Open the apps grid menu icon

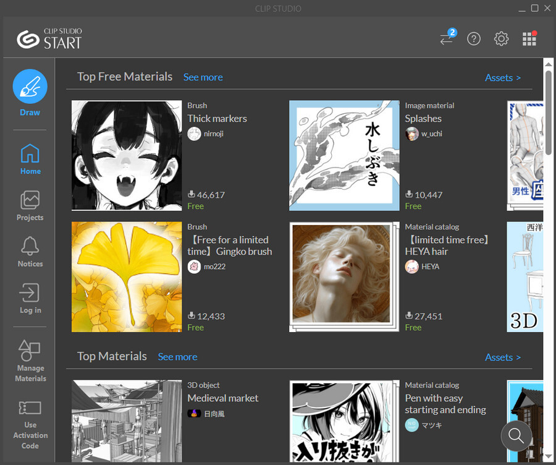coord(529,38)
